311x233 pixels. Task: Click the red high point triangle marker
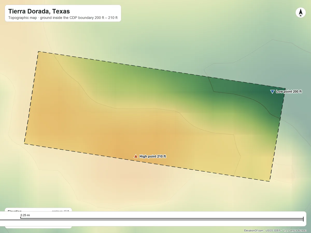136,156
